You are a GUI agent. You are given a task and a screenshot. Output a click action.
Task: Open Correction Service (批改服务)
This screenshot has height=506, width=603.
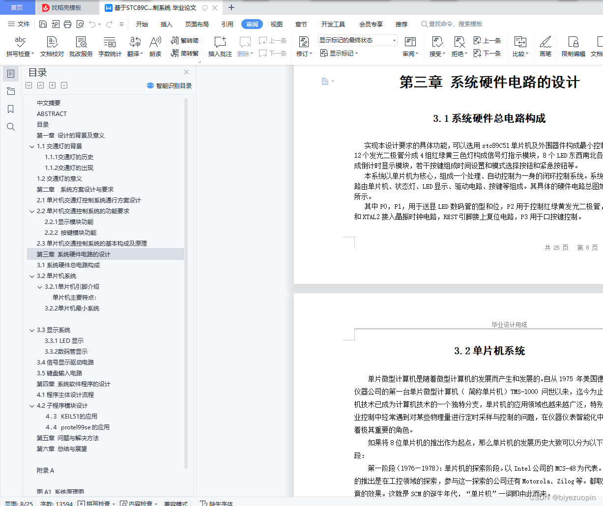tap(81, 47)
